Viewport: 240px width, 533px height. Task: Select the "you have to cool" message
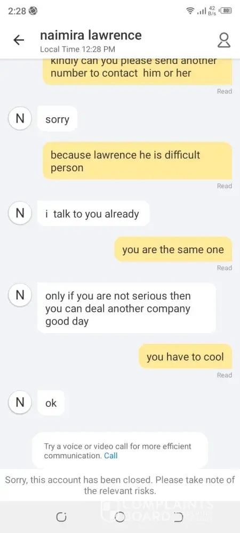click(185, 357)
